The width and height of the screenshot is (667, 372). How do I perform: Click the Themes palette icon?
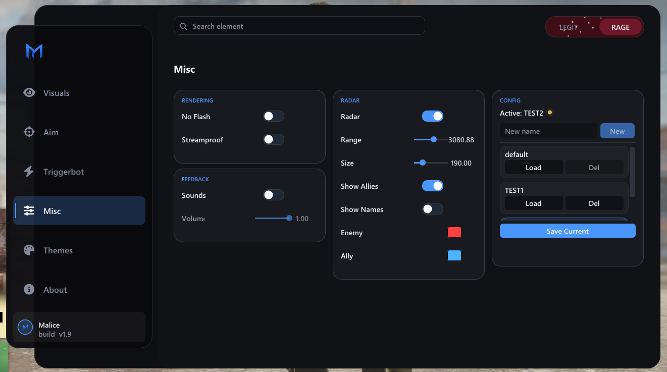[29, 250]
